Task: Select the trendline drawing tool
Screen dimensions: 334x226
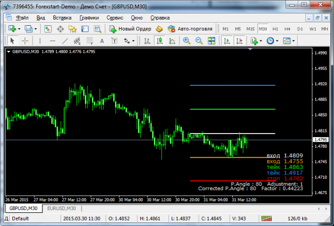Action: (x=65, y=41)
